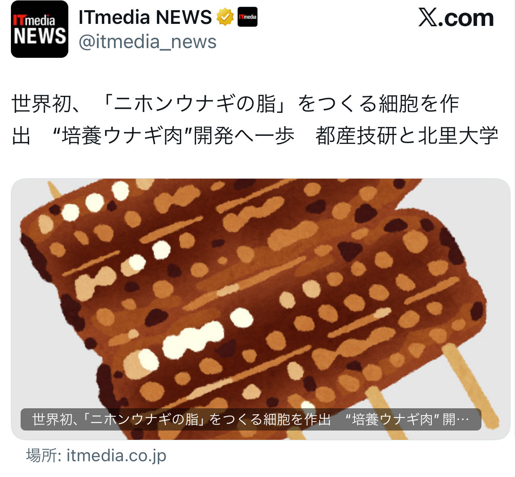
Task: Click the 場所 label below the card
Action: tap(42, 456)
